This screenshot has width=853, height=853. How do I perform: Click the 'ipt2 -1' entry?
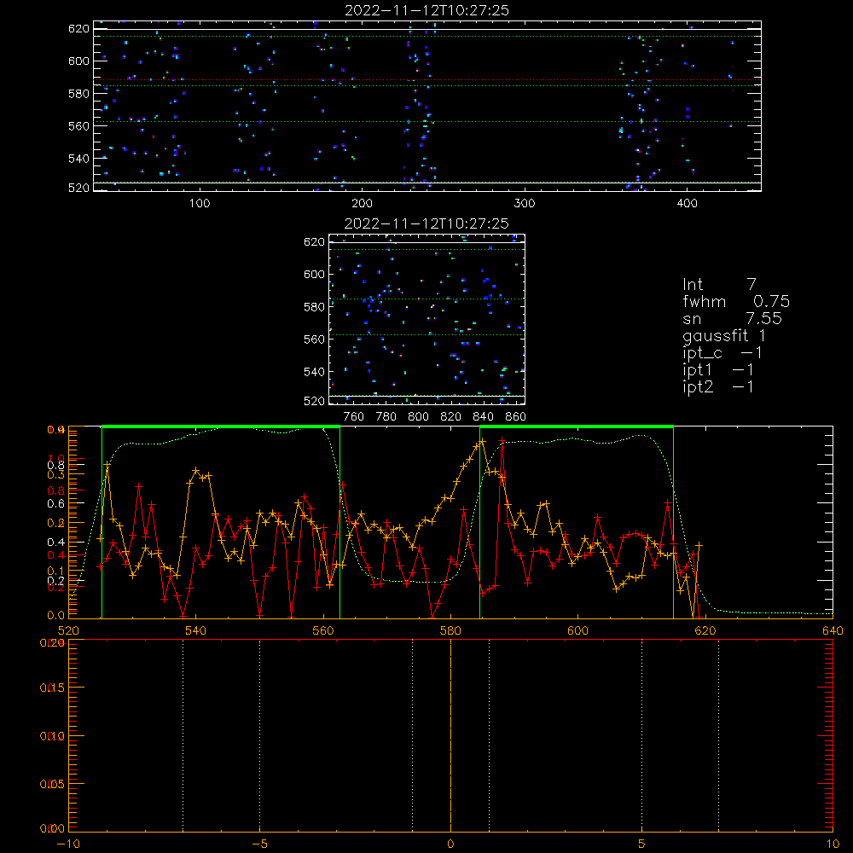point(718,386)
